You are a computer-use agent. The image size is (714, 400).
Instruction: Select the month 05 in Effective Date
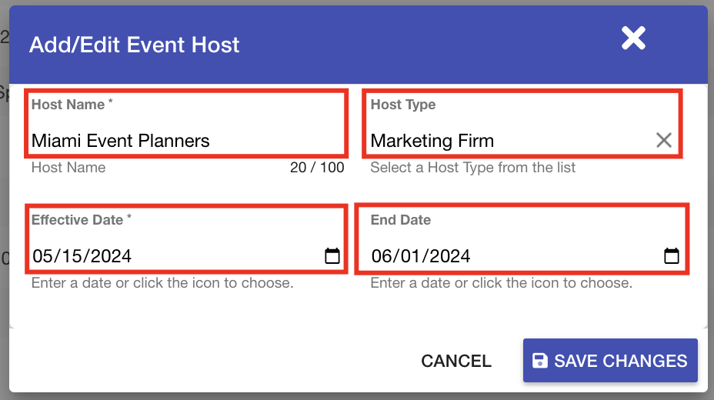43,256
